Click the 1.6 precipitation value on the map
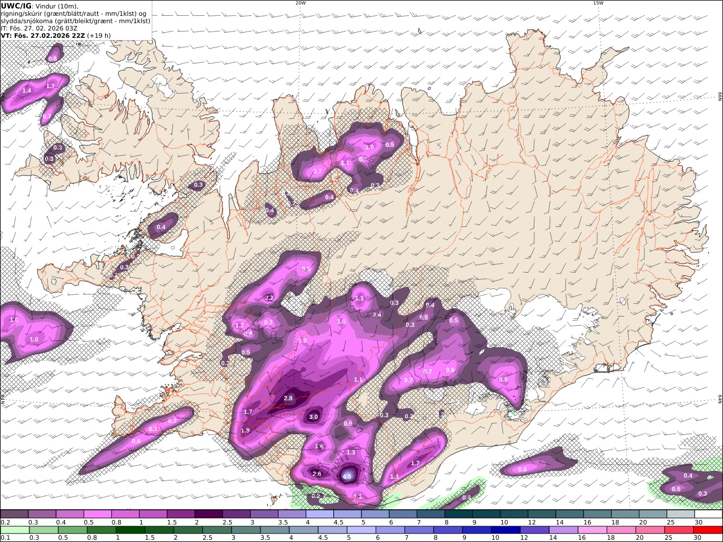 [x=319, y=446]
